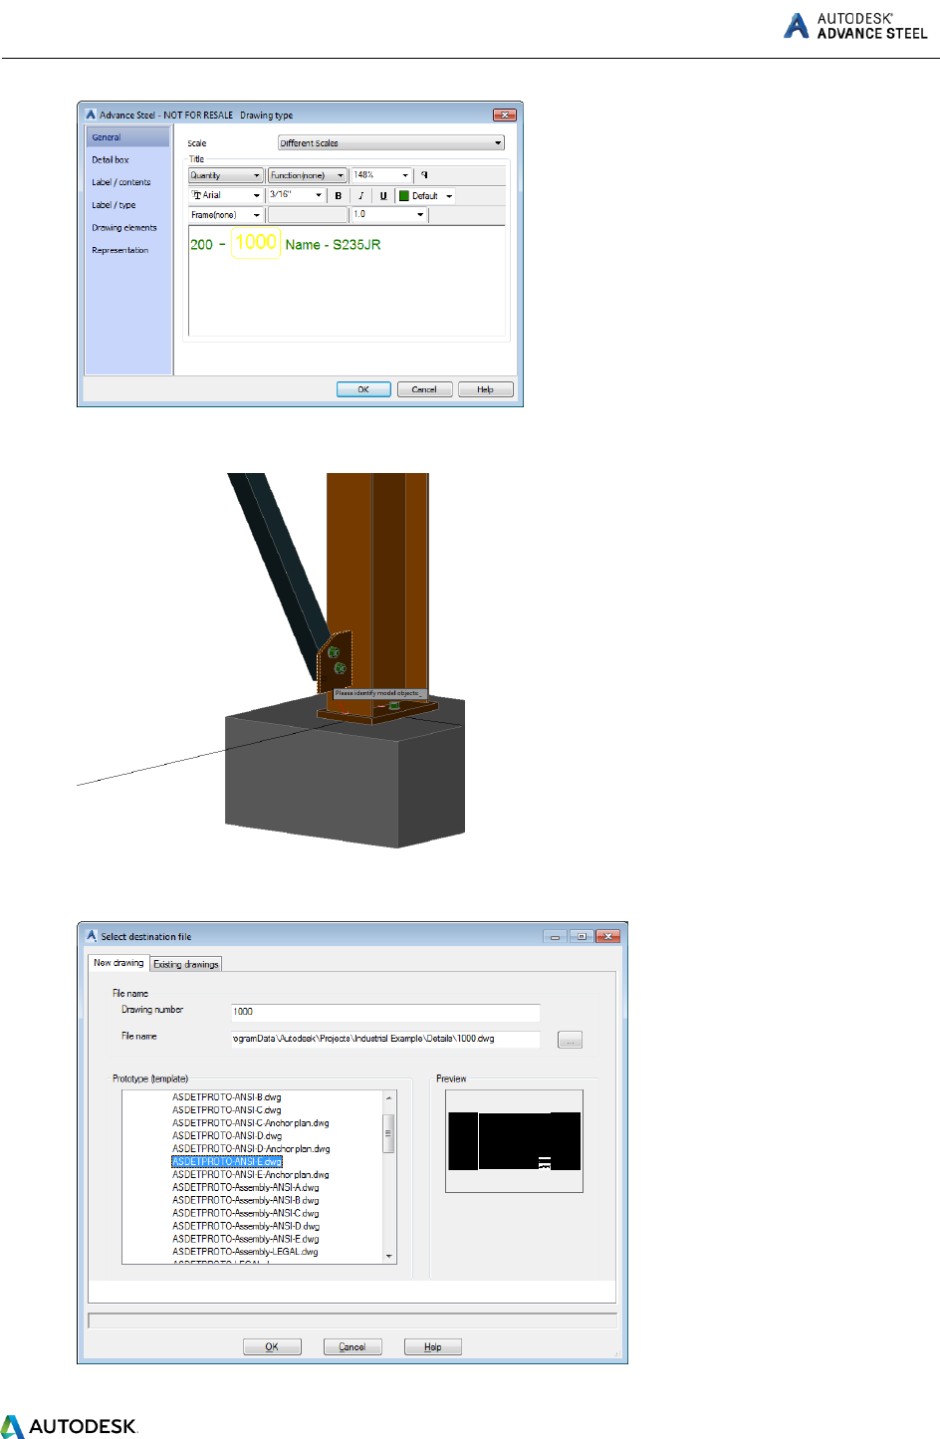Switch to the New drawing tab
Viewport: 940px width, 1439px height.
point(118,963)
